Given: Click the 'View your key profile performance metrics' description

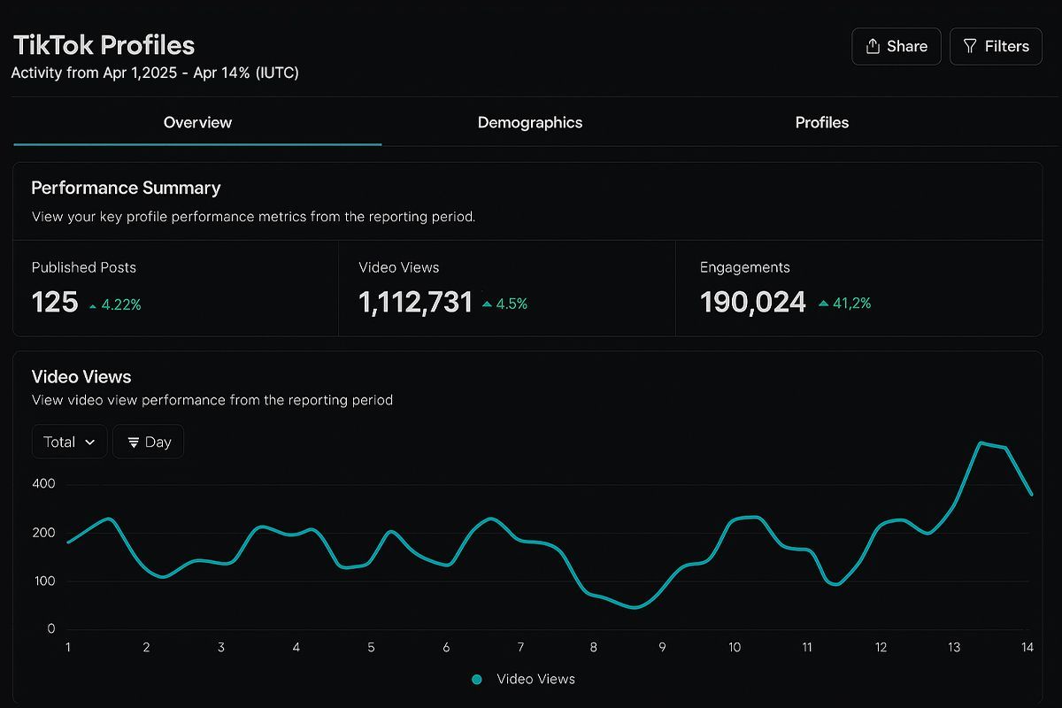Looking at the screenshot, I should pos(253,217).
